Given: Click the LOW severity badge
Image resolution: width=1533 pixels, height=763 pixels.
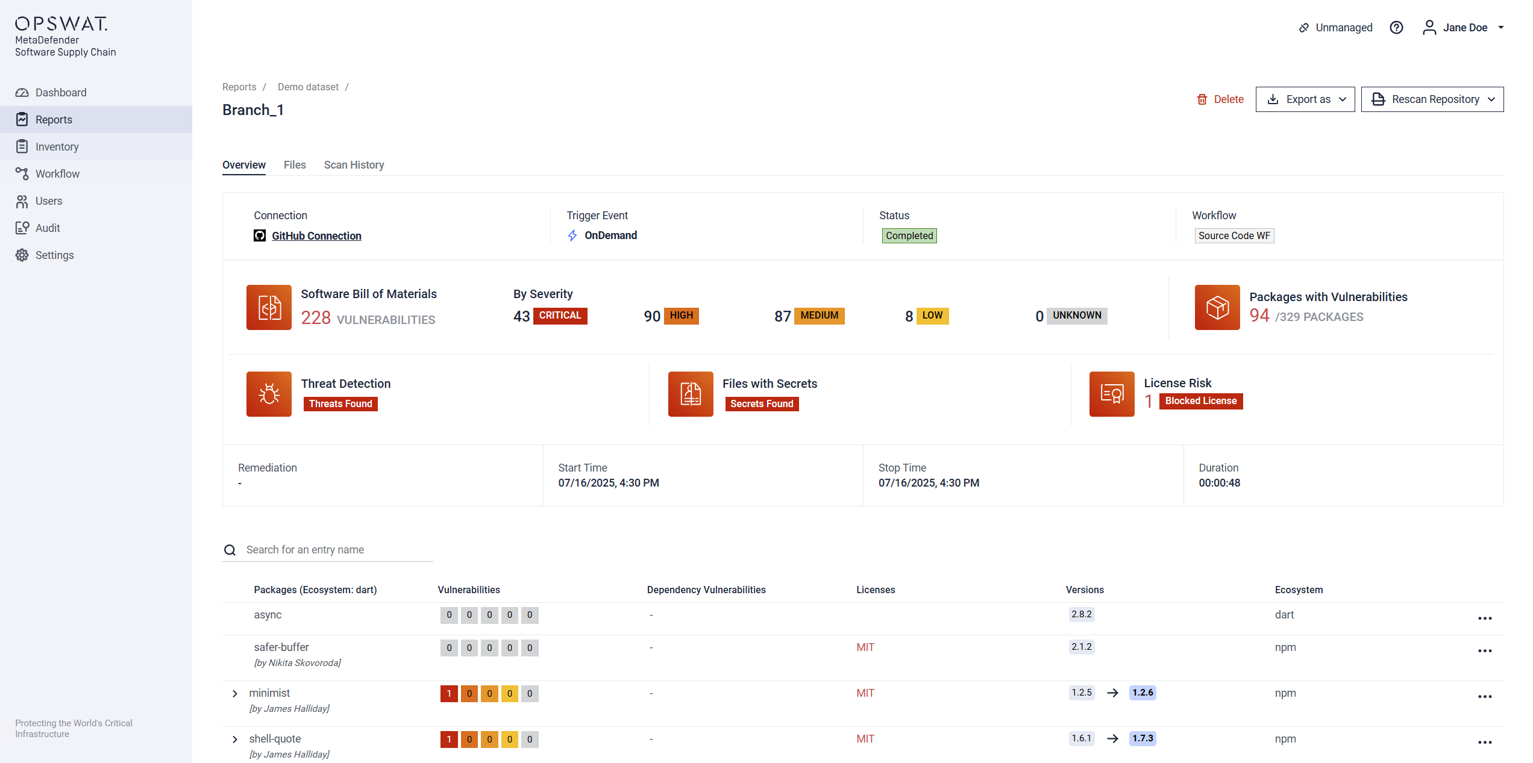Looking at the screenshot, I should [x=932, y=316].
